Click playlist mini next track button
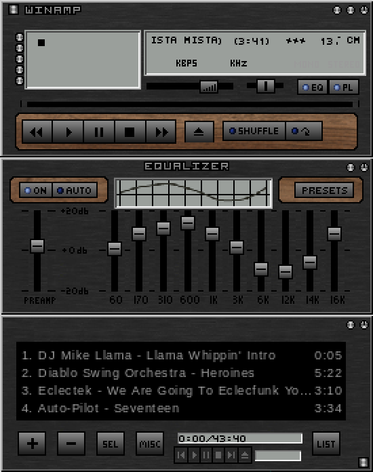The height and width of the screenshot is (472, 373). pos(231,455)
